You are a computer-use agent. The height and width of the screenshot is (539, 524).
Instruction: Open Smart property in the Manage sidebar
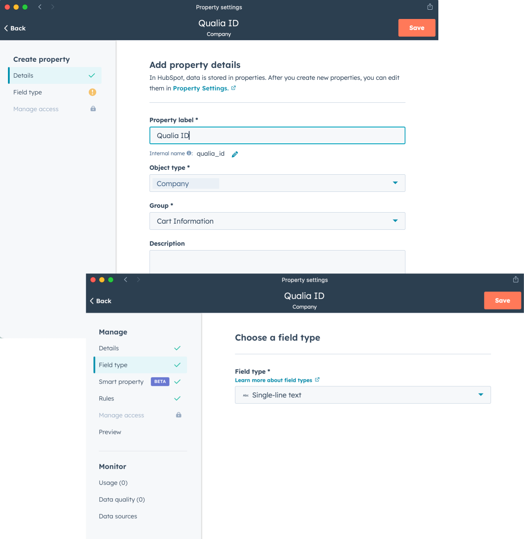point(121,382)
